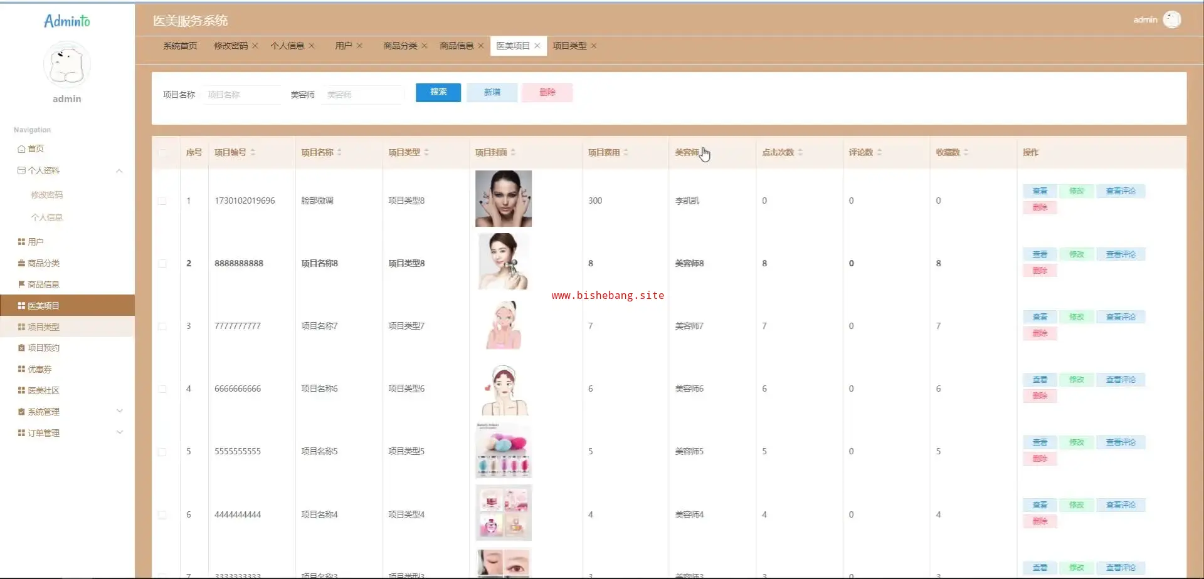Select the checkbox for row 4 项目名称6
The height and width of the screenshot is (579, 1204).
[x=162, y=389]
